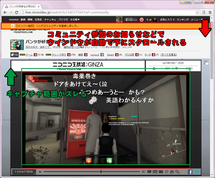Mute the player volume speaker icon
The width and height of the screenshot is (215, 178).
click(x=143, y=172)
